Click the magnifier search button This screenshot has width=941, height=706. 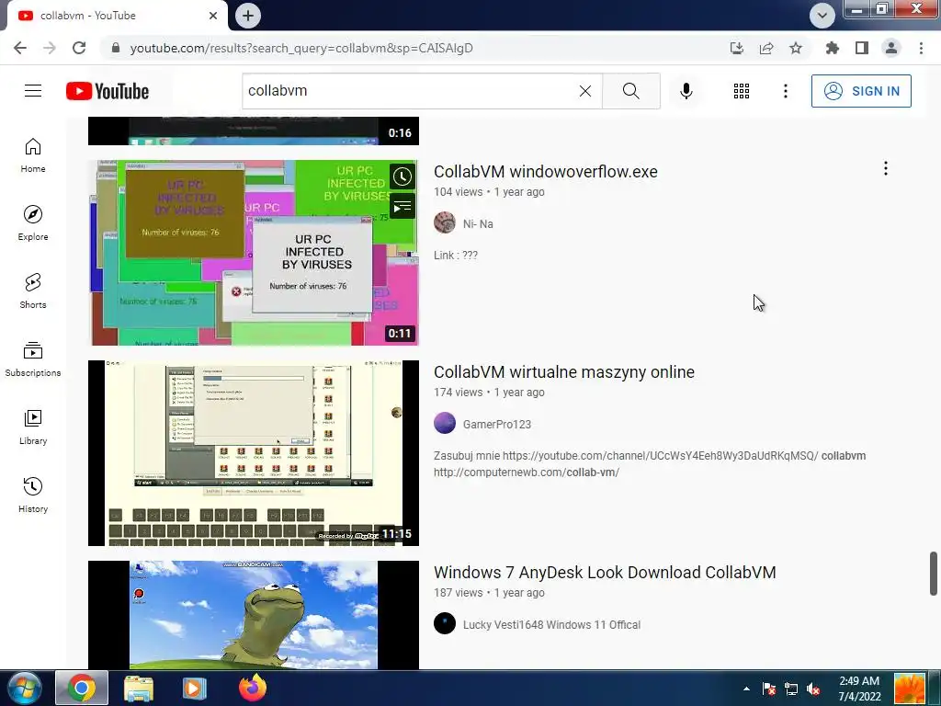630,91
